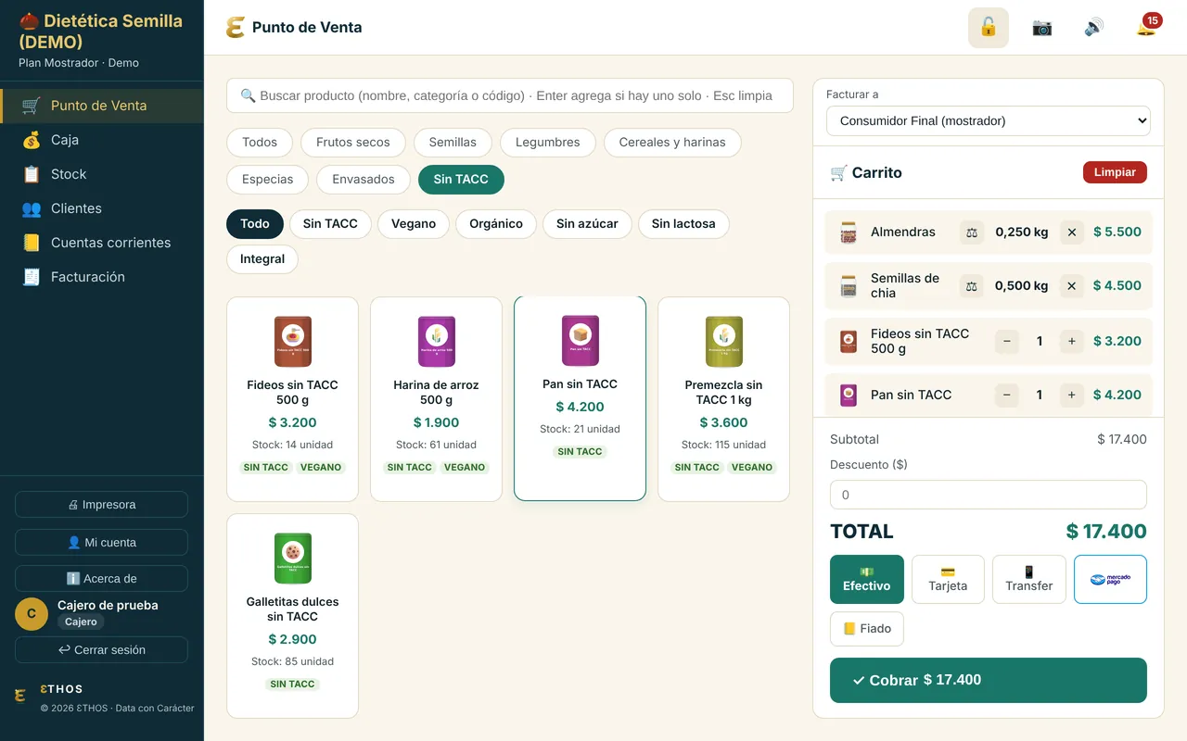This screenshot has height=741, width=1187.
Task: Remove Semillas de chia from the cart
Action: click(x=1072, y=286)
